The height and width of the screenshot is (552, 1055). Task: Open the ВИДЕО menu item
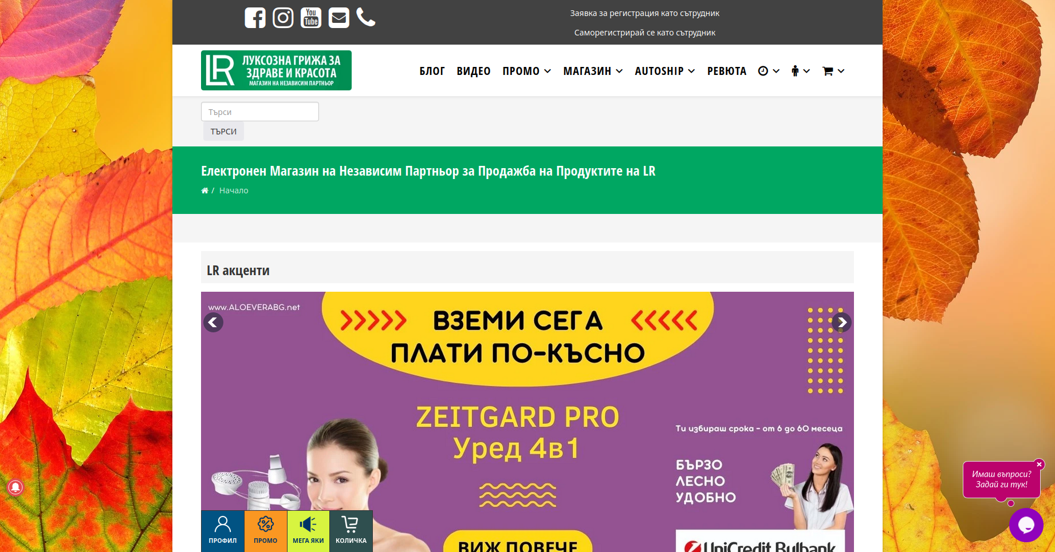(474, 71)
